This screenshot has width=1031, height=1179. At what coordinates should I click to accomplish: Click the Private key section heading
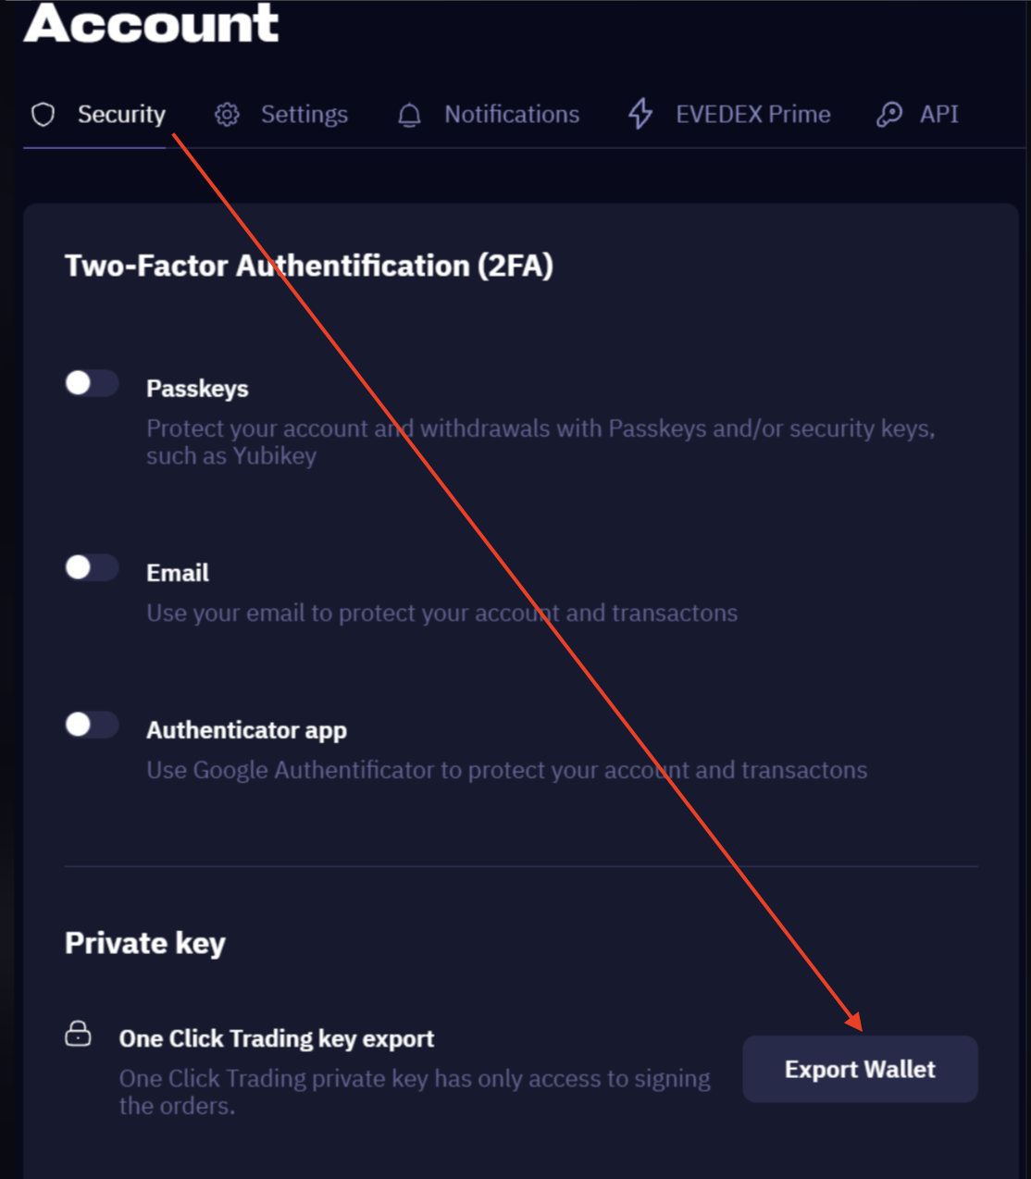click(145, 943)
